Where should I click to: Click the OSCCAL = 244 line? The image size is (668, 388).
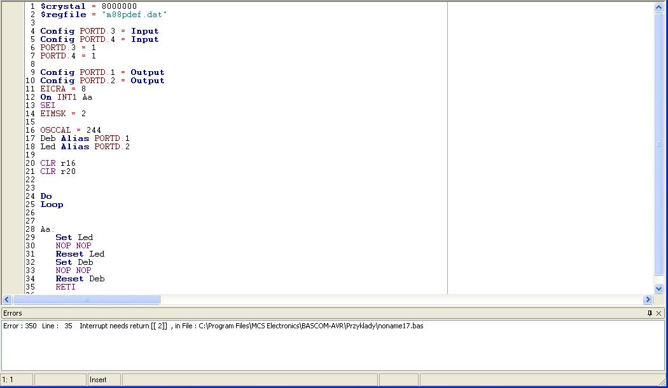pyautogui.click(x=71, y=130)
